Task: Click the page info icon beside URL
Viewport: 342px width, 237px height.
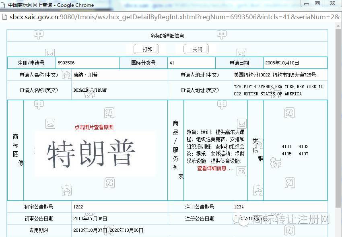Action: (4, 17)
